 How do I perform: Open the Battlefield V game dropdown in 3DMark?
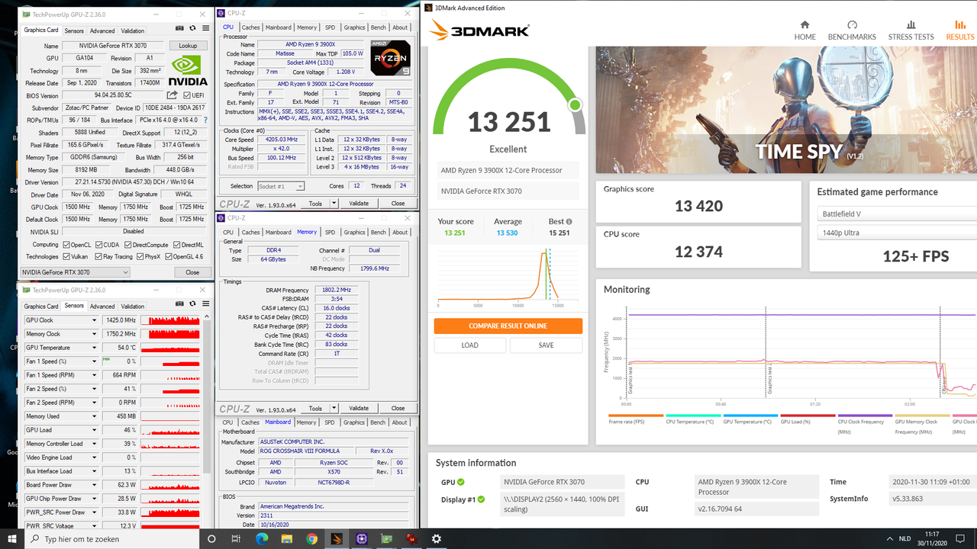[897, 214]
